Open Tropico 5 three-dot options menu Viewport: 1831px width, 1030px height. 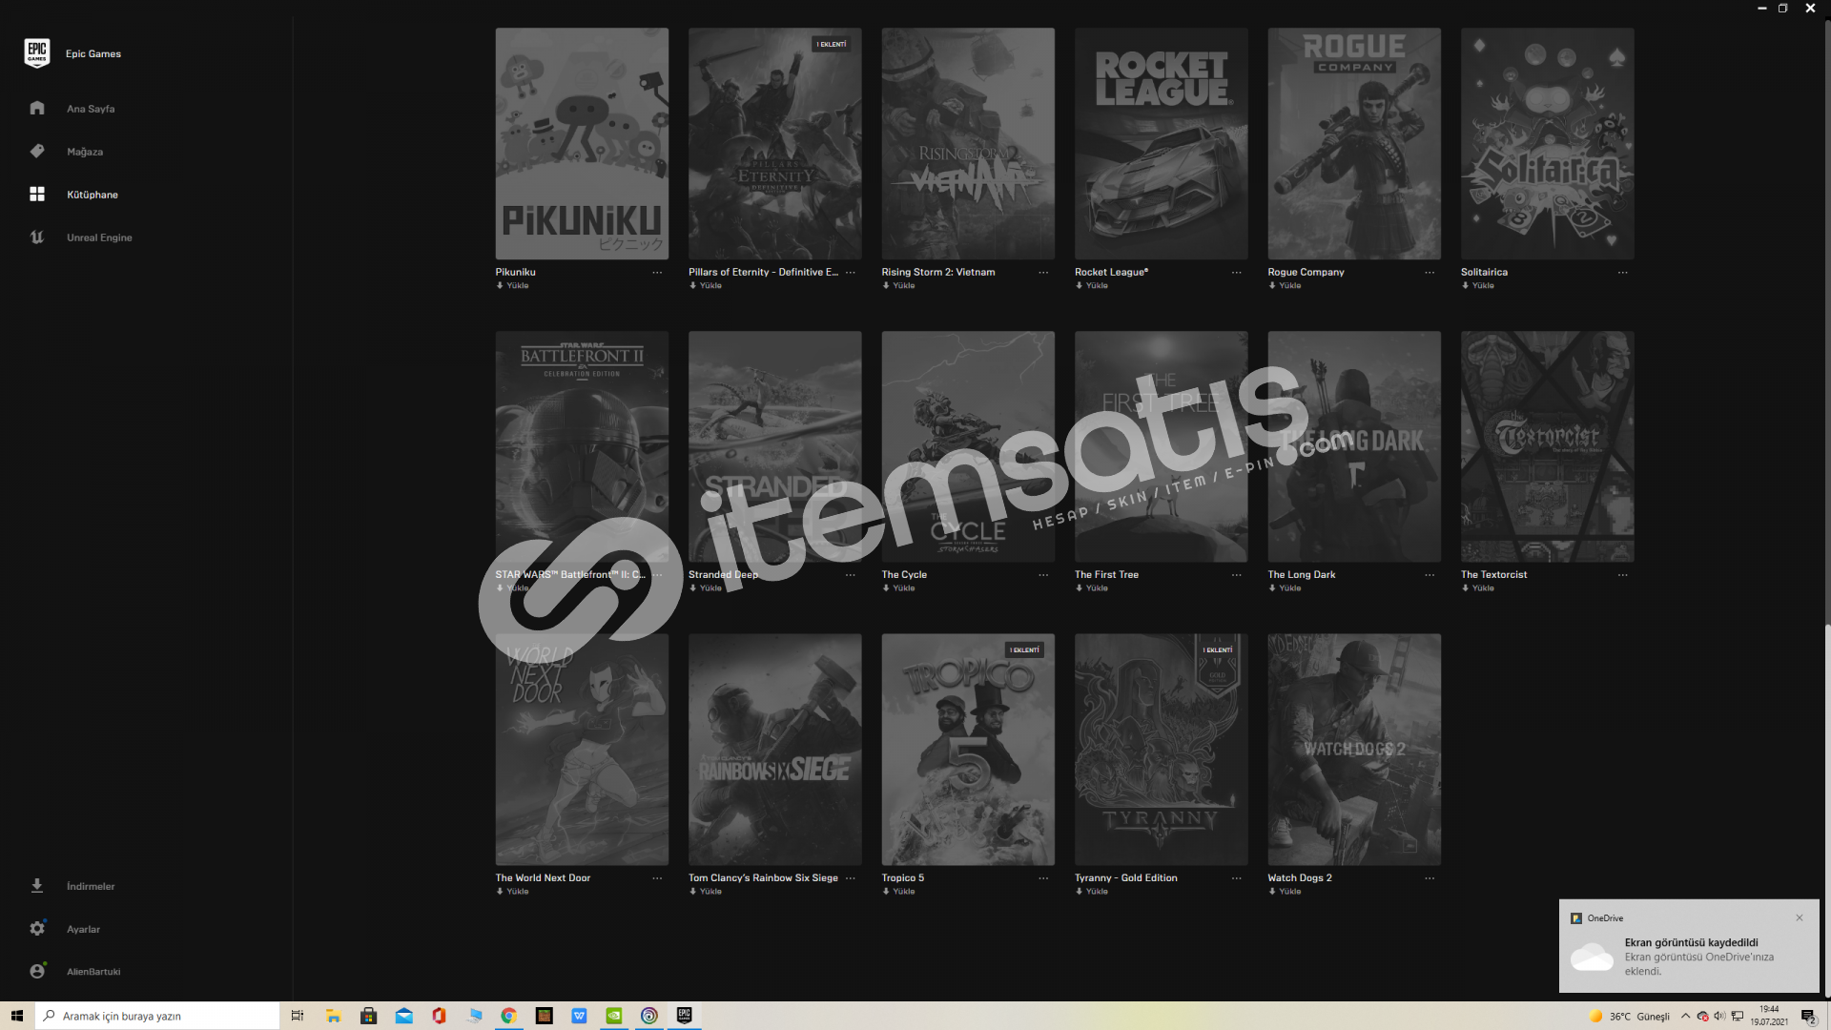1043,878
